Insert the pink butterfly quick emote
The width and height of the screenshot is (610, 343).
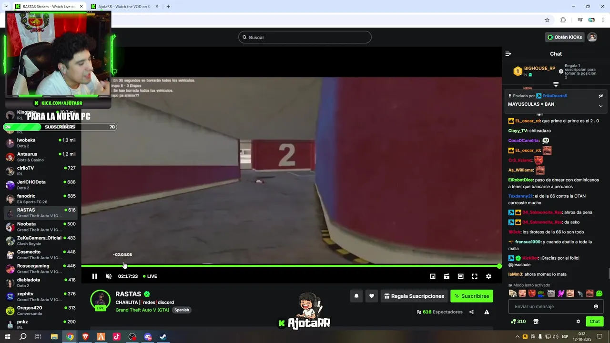(561, 293)
